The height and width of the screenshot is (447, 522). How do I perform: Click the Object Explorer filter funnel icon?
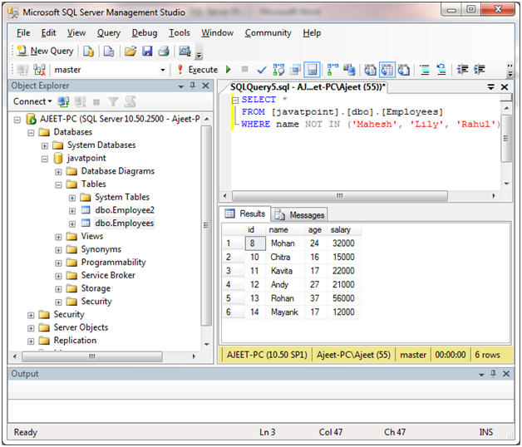click(x=113, y=101)
